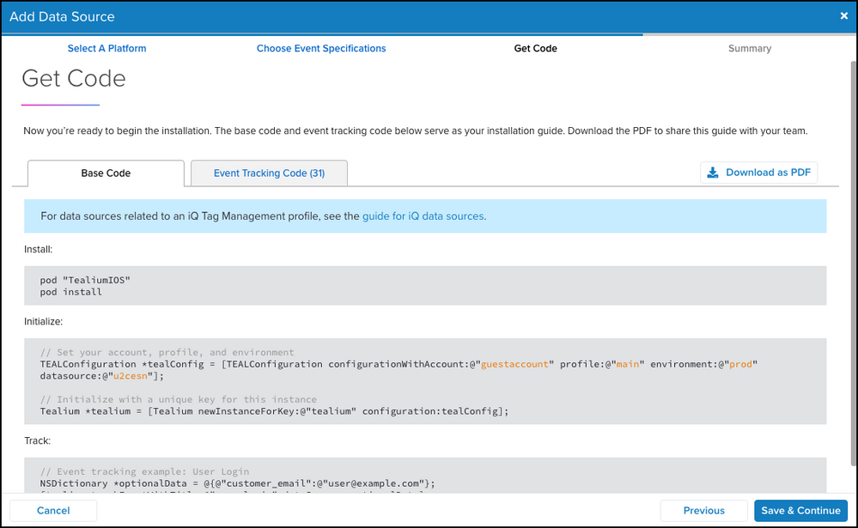The height and width of the screenshot is (528, 858).
Task: Click the download icon beside Download as PDF
Action: click(713, 173)
